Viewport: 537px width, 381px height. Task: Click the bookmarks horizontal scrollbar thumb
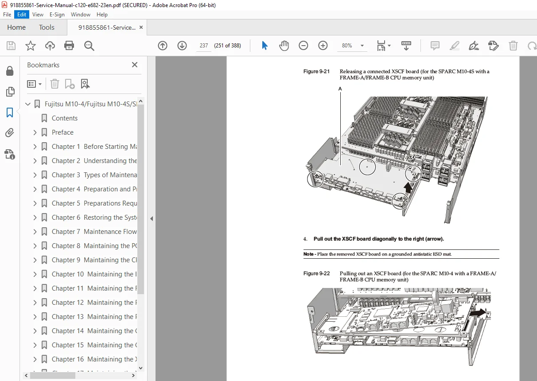tap(53, 375)
